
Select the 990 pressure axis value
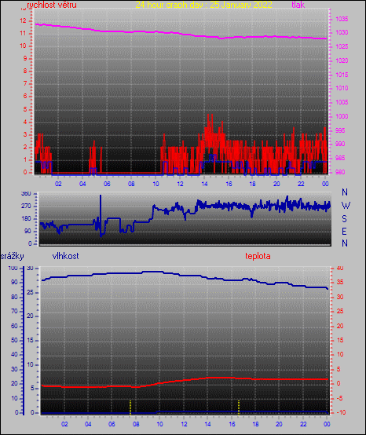pyautogui.click(x=340, y=144)
